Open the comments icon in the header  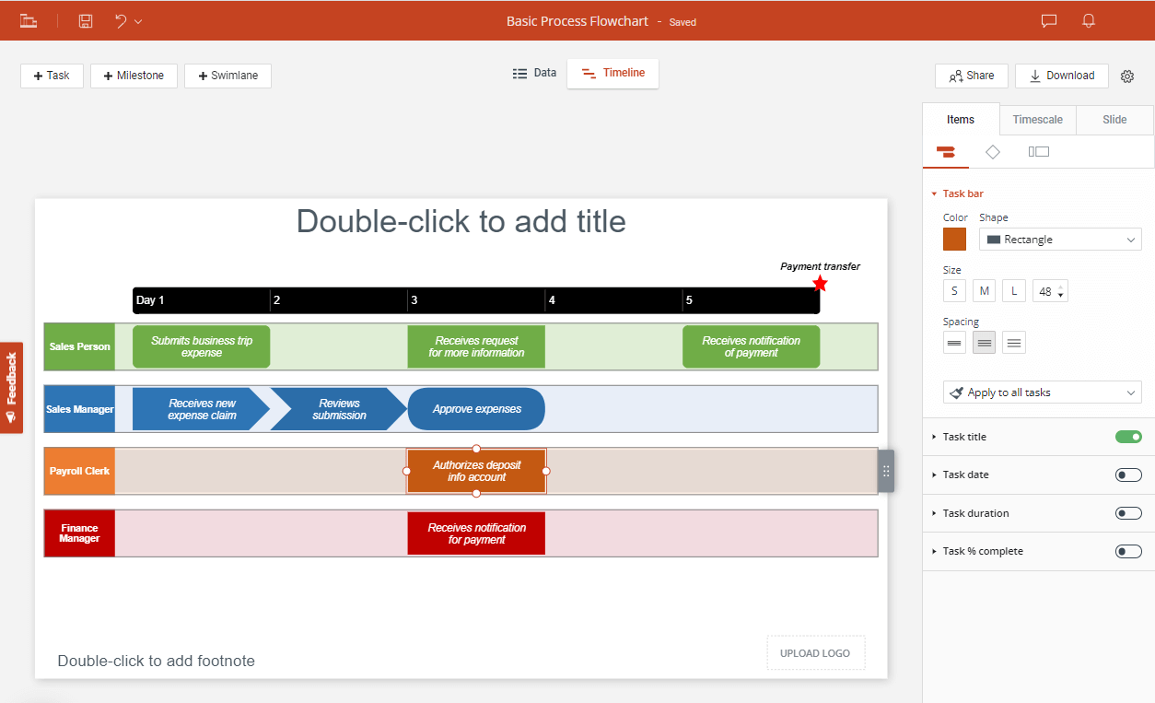tap(1048, 20)
